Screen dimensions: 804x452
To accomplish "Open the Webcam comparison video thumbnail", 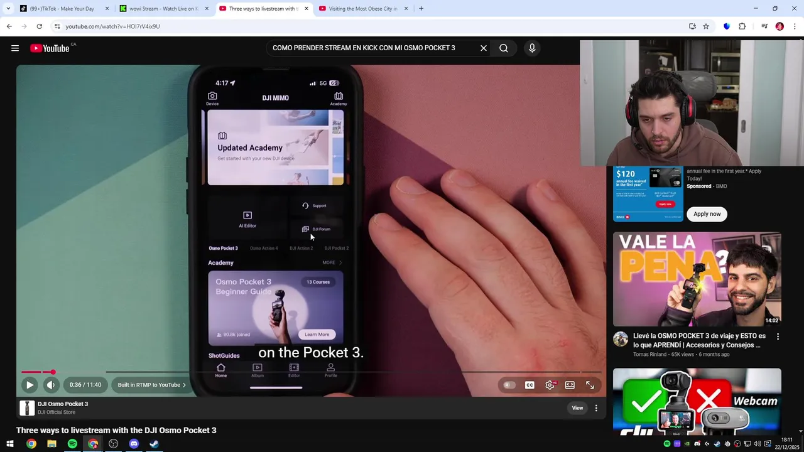I will pos(697,401).
